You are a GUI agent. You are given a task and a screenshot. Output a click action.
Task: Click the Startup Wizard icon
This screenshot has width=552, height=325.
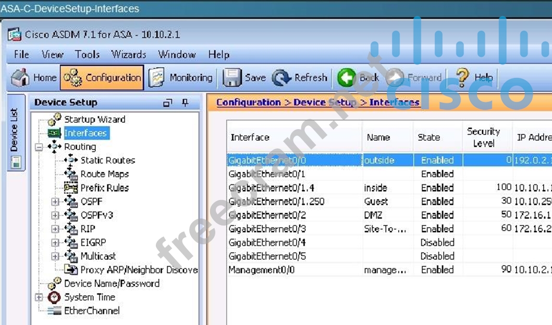tap(55, 119)
